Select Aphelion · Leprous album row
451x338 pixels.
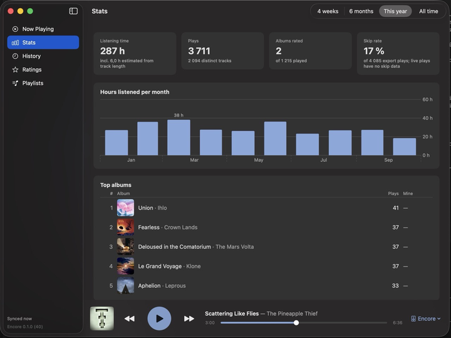[266, 285]
